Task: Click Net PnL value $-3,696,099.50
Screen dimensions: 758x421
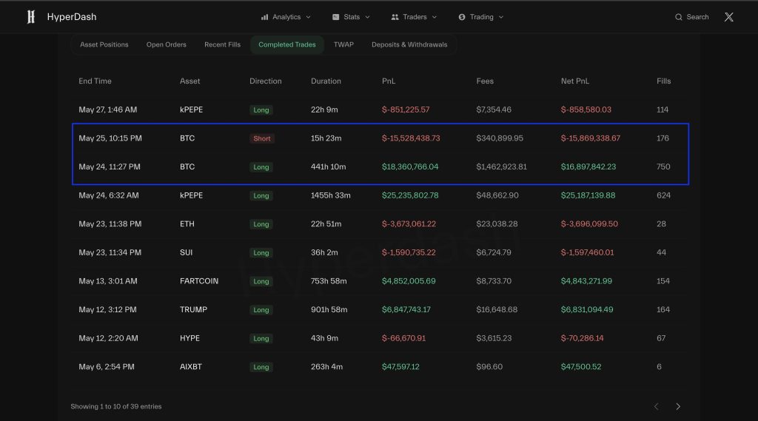Action: 589,223
